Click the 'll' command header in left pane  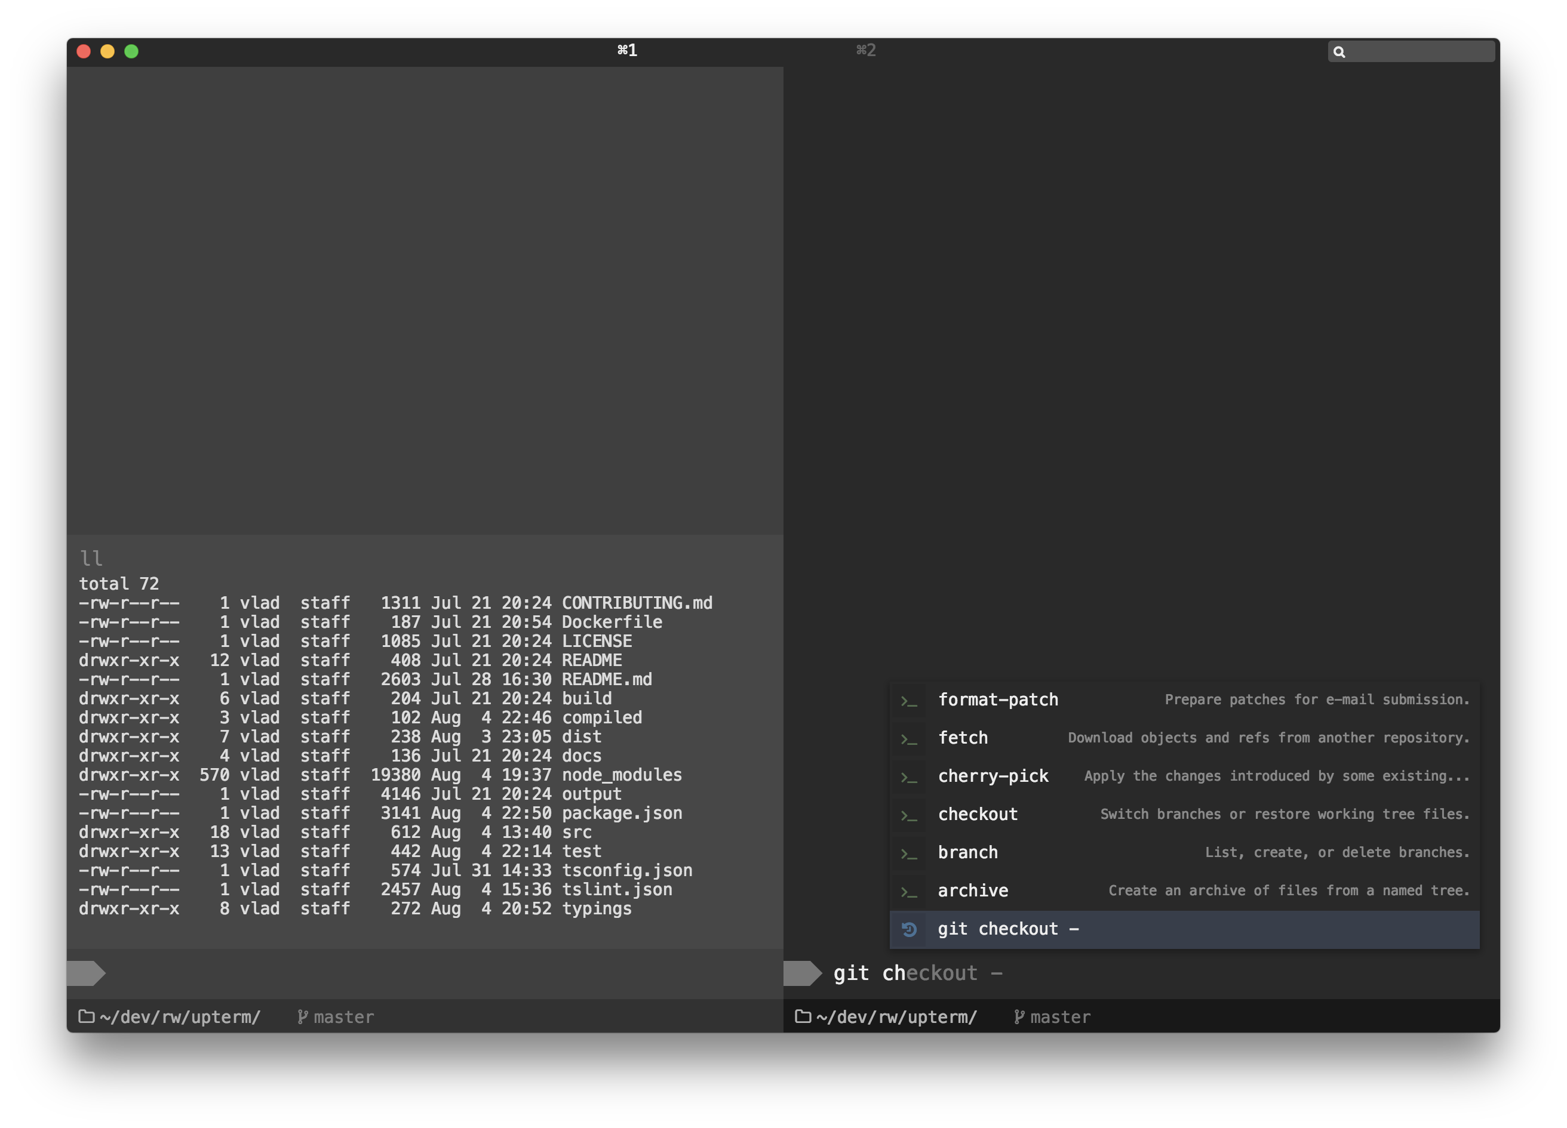click(x=91, y=558)
